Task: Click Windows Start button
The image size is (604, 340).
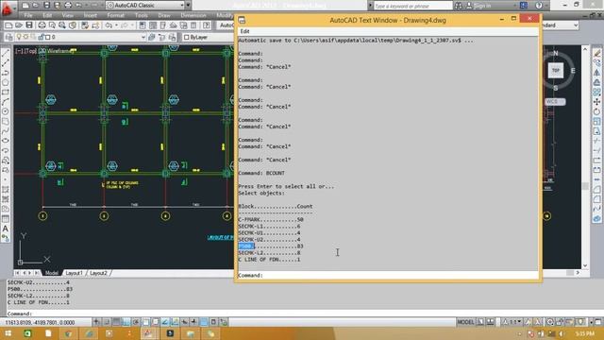Action: pos(8,333)
